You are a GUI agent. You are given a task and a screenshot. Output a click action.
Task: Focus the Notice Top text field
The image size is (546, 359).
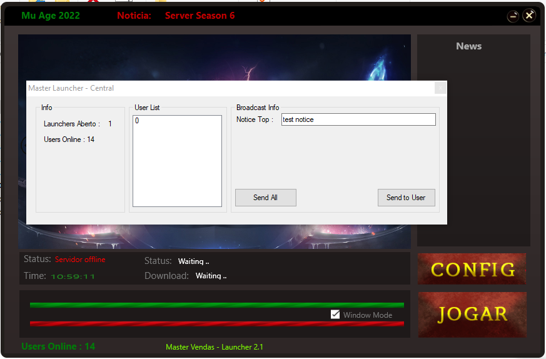[358, 119]
